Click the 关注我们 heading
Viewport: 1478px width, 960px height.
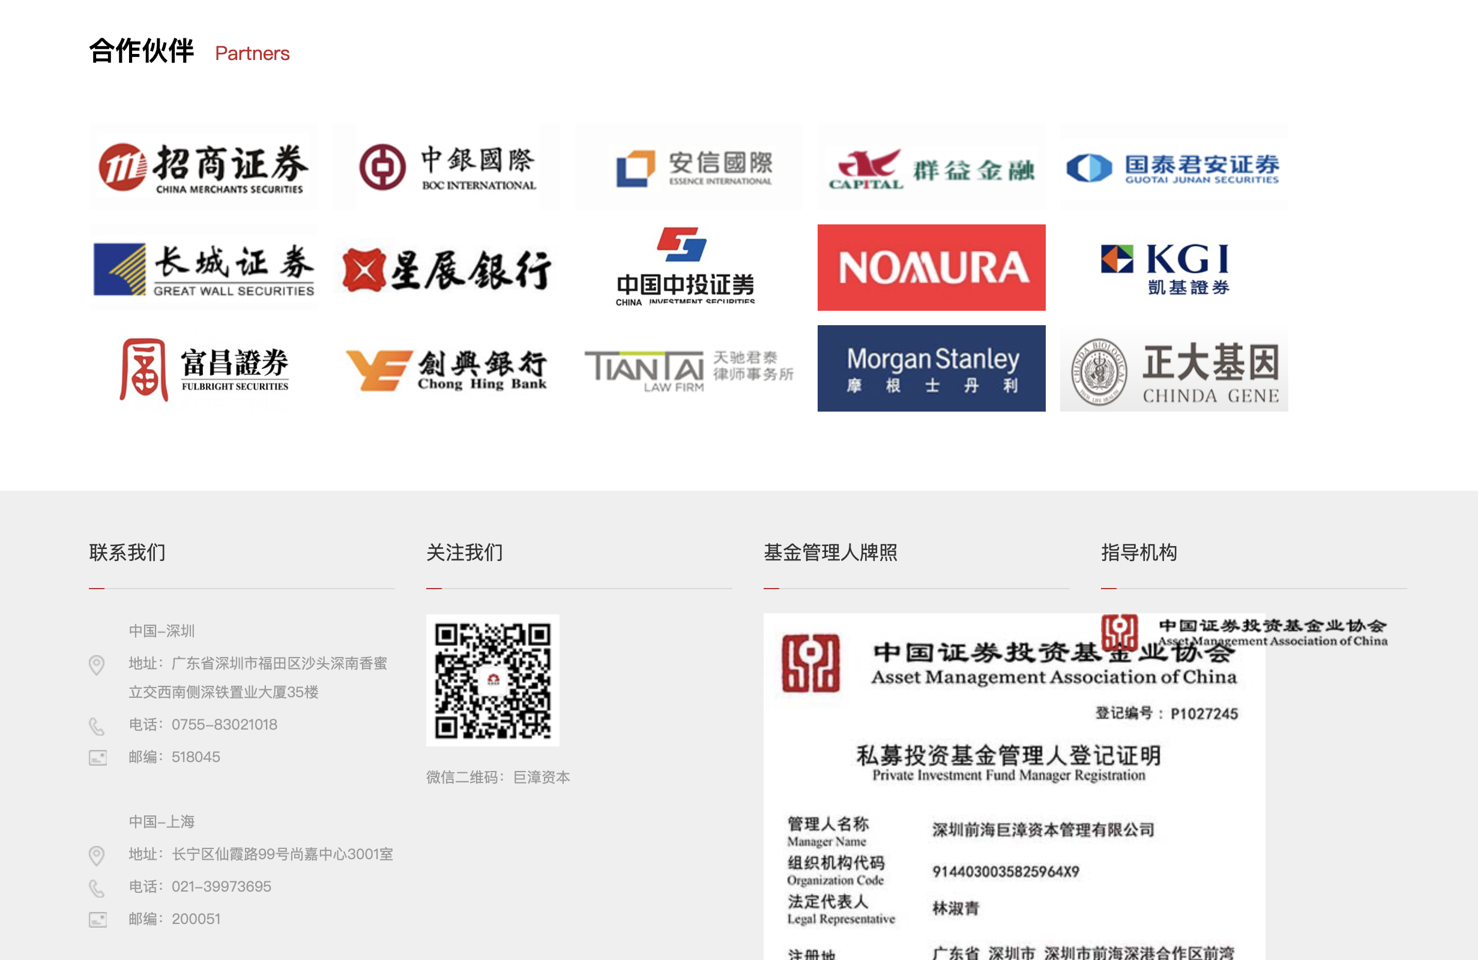click(x=465, y=552)
